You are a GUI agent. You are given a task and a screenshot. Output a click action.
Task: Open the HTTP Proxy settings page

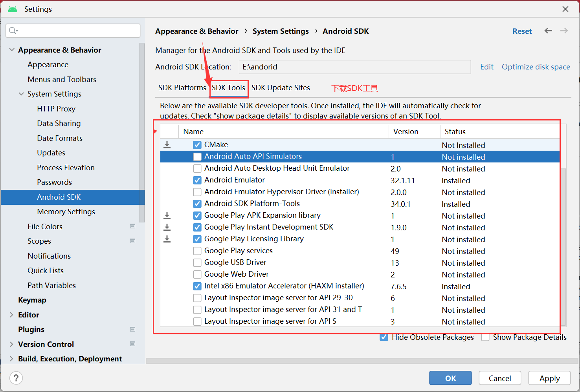coord(56,109)
